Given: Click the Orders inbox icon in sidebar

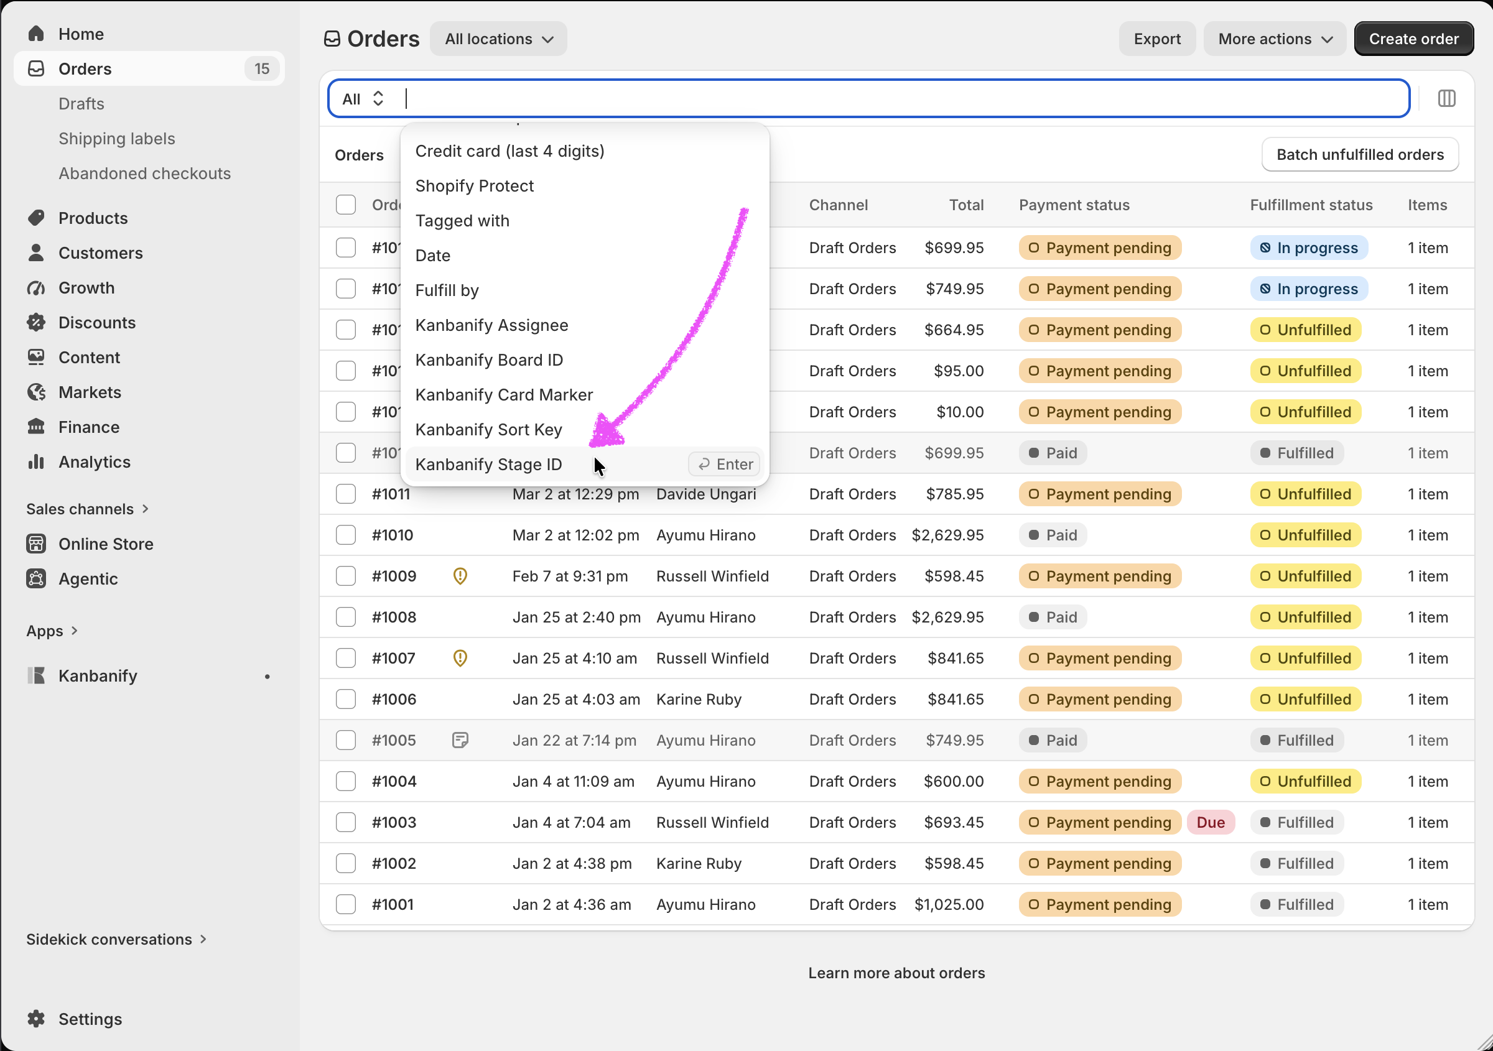Looking at the screenshot, I should tap(37, 69).
